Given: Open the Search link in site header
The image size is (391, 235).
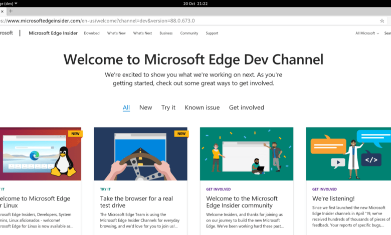Looking at the screenshot, I should click(387, 33).
